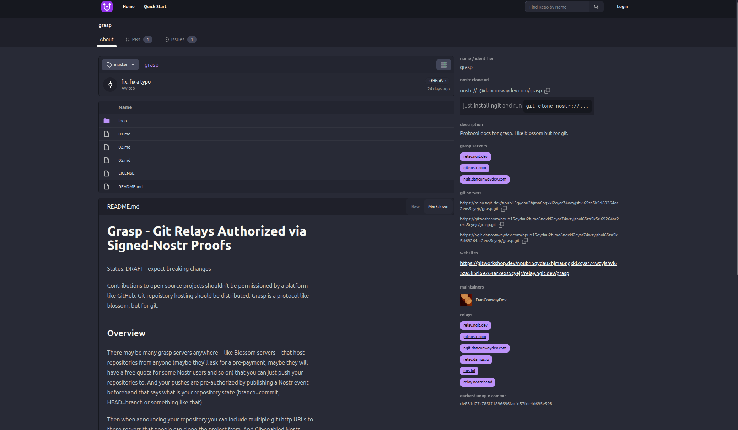Screen dimensions: 738x430
Task: Open DanConwayDev maintainer avatar
Action: 466,300
